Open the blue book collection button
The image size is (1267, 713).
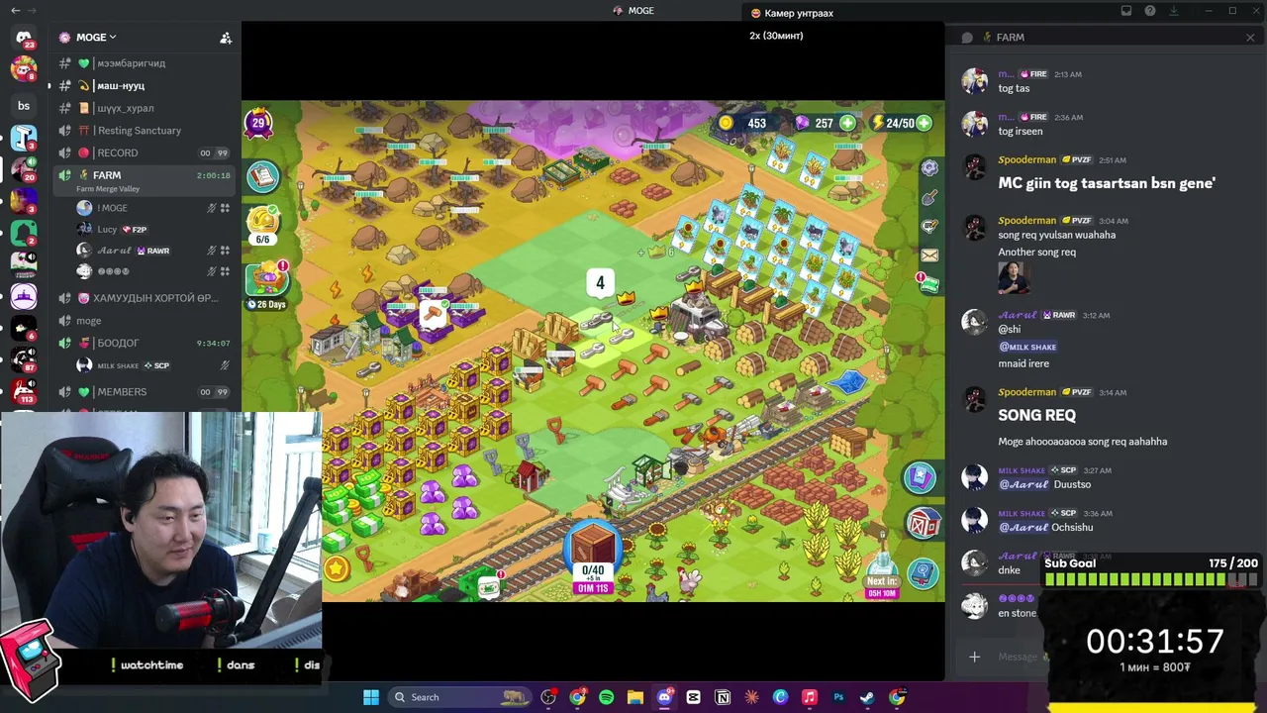923,571
